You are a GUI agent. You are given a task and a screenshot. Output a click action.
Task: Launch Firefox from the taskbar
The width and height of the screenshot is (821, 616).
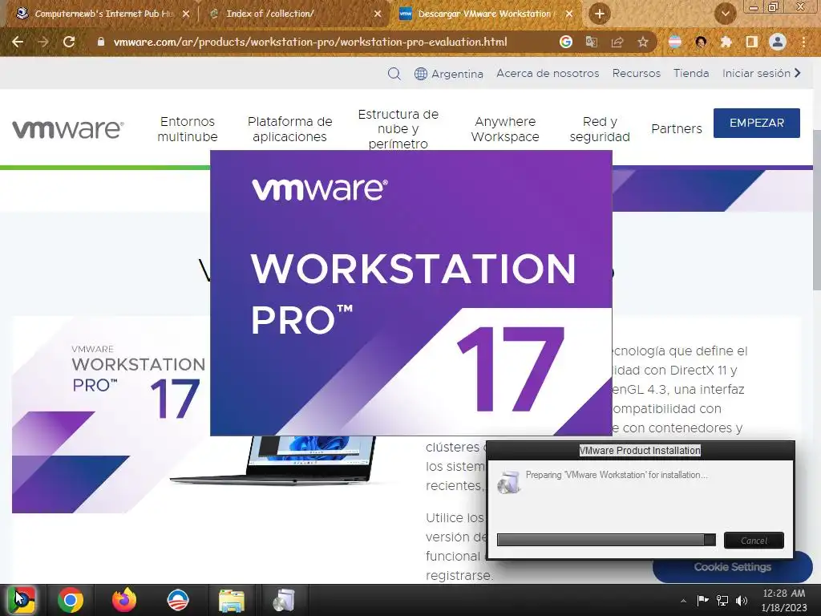[124, 600]
